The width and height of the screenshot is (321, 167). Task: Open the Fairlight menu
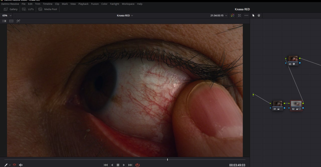pos(115,4)
